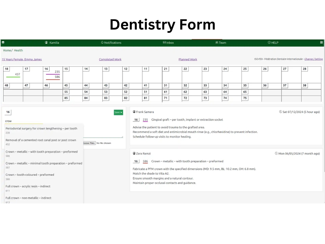Viewport: 325px width, 244px height.
Task: Click the Choose Files button
Action: (89, 143)
